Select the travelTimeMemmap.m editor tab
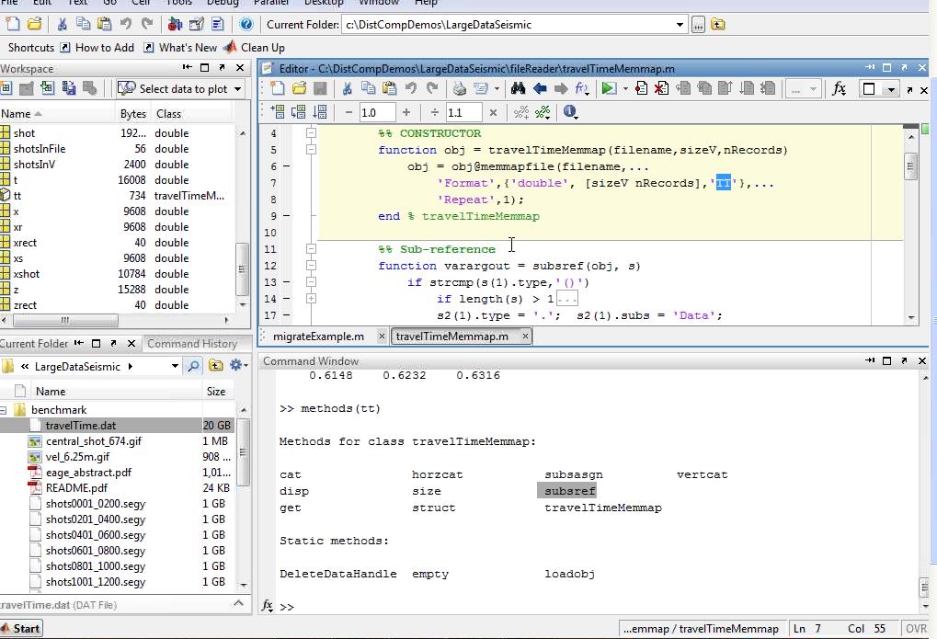The width and height of the screenshot is (937, 639). [451, 337]
